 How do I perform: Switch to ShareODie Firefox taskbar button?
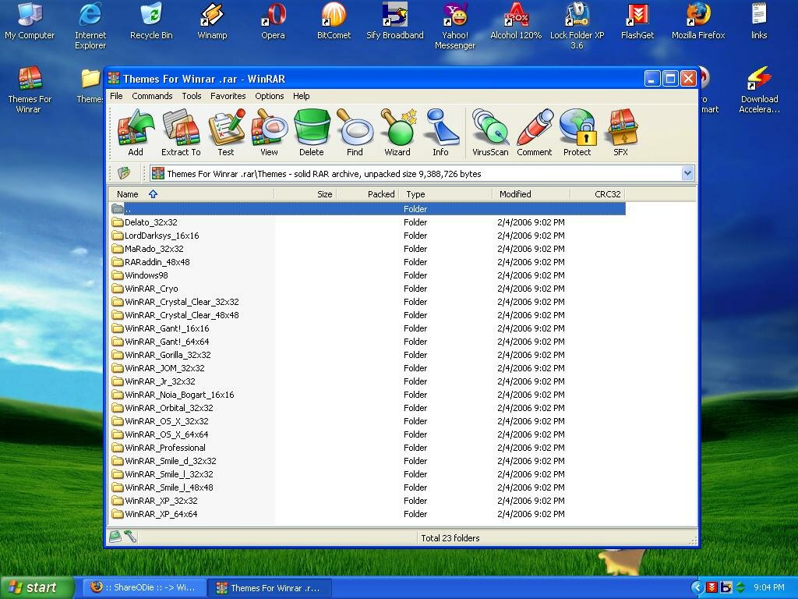144,587
